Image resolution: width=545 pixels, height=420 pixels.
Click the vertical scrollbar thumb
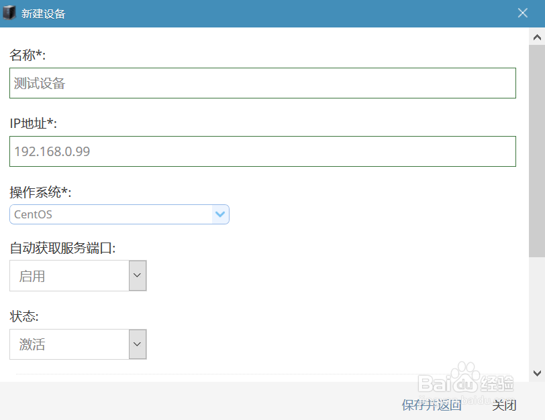coord(537,151)
